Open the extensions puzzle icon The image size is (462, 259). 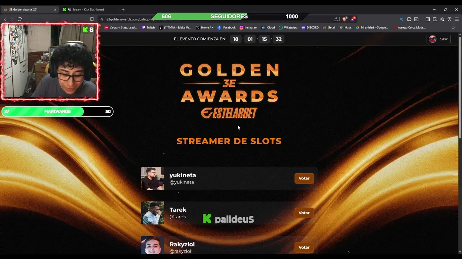409,19
